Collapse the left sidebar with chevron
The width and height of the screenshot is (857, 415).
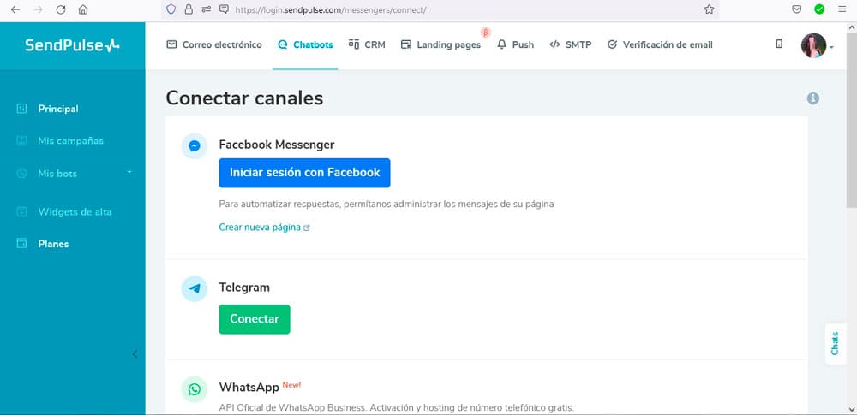[135, 354]
